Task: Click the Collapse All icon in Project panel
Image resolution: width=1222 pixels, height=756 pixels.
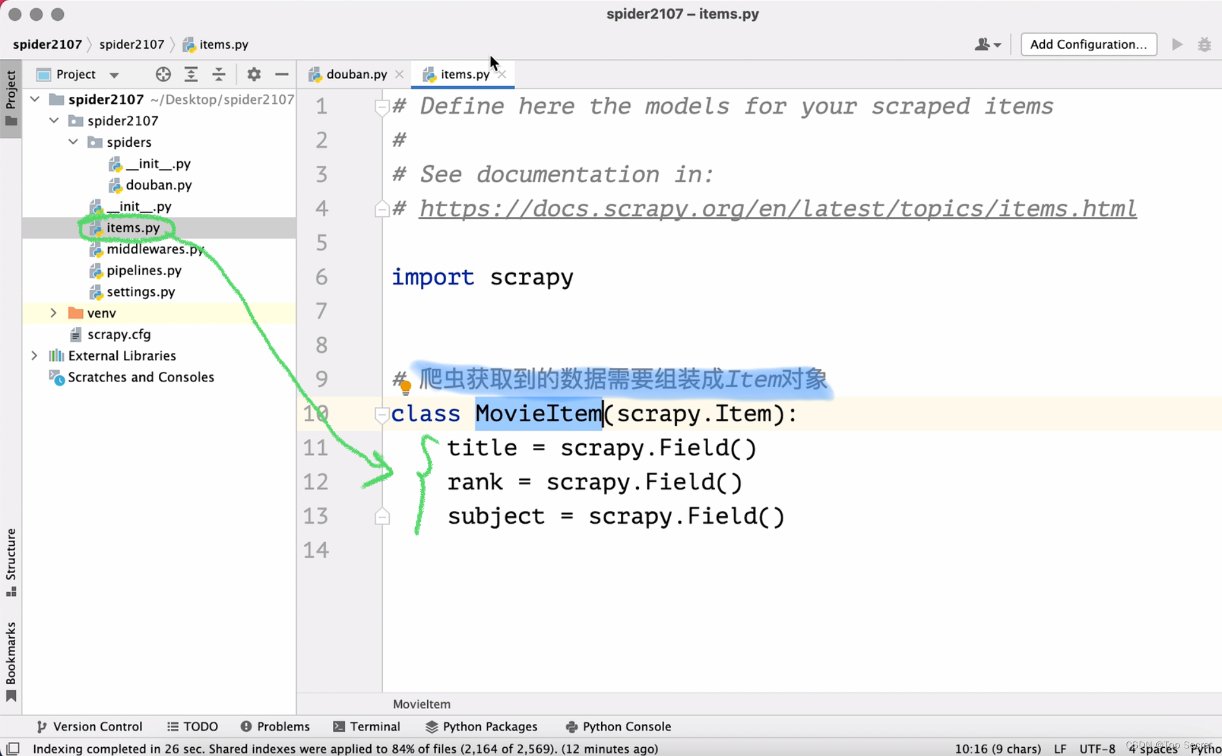Action: [x=219, y=75]
